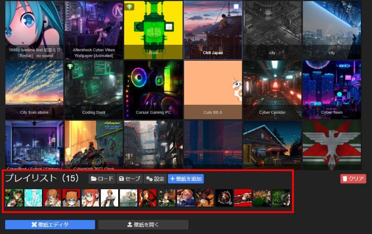Clear the playlist with クリア button
Screen dimensions: 372x234
353,179
